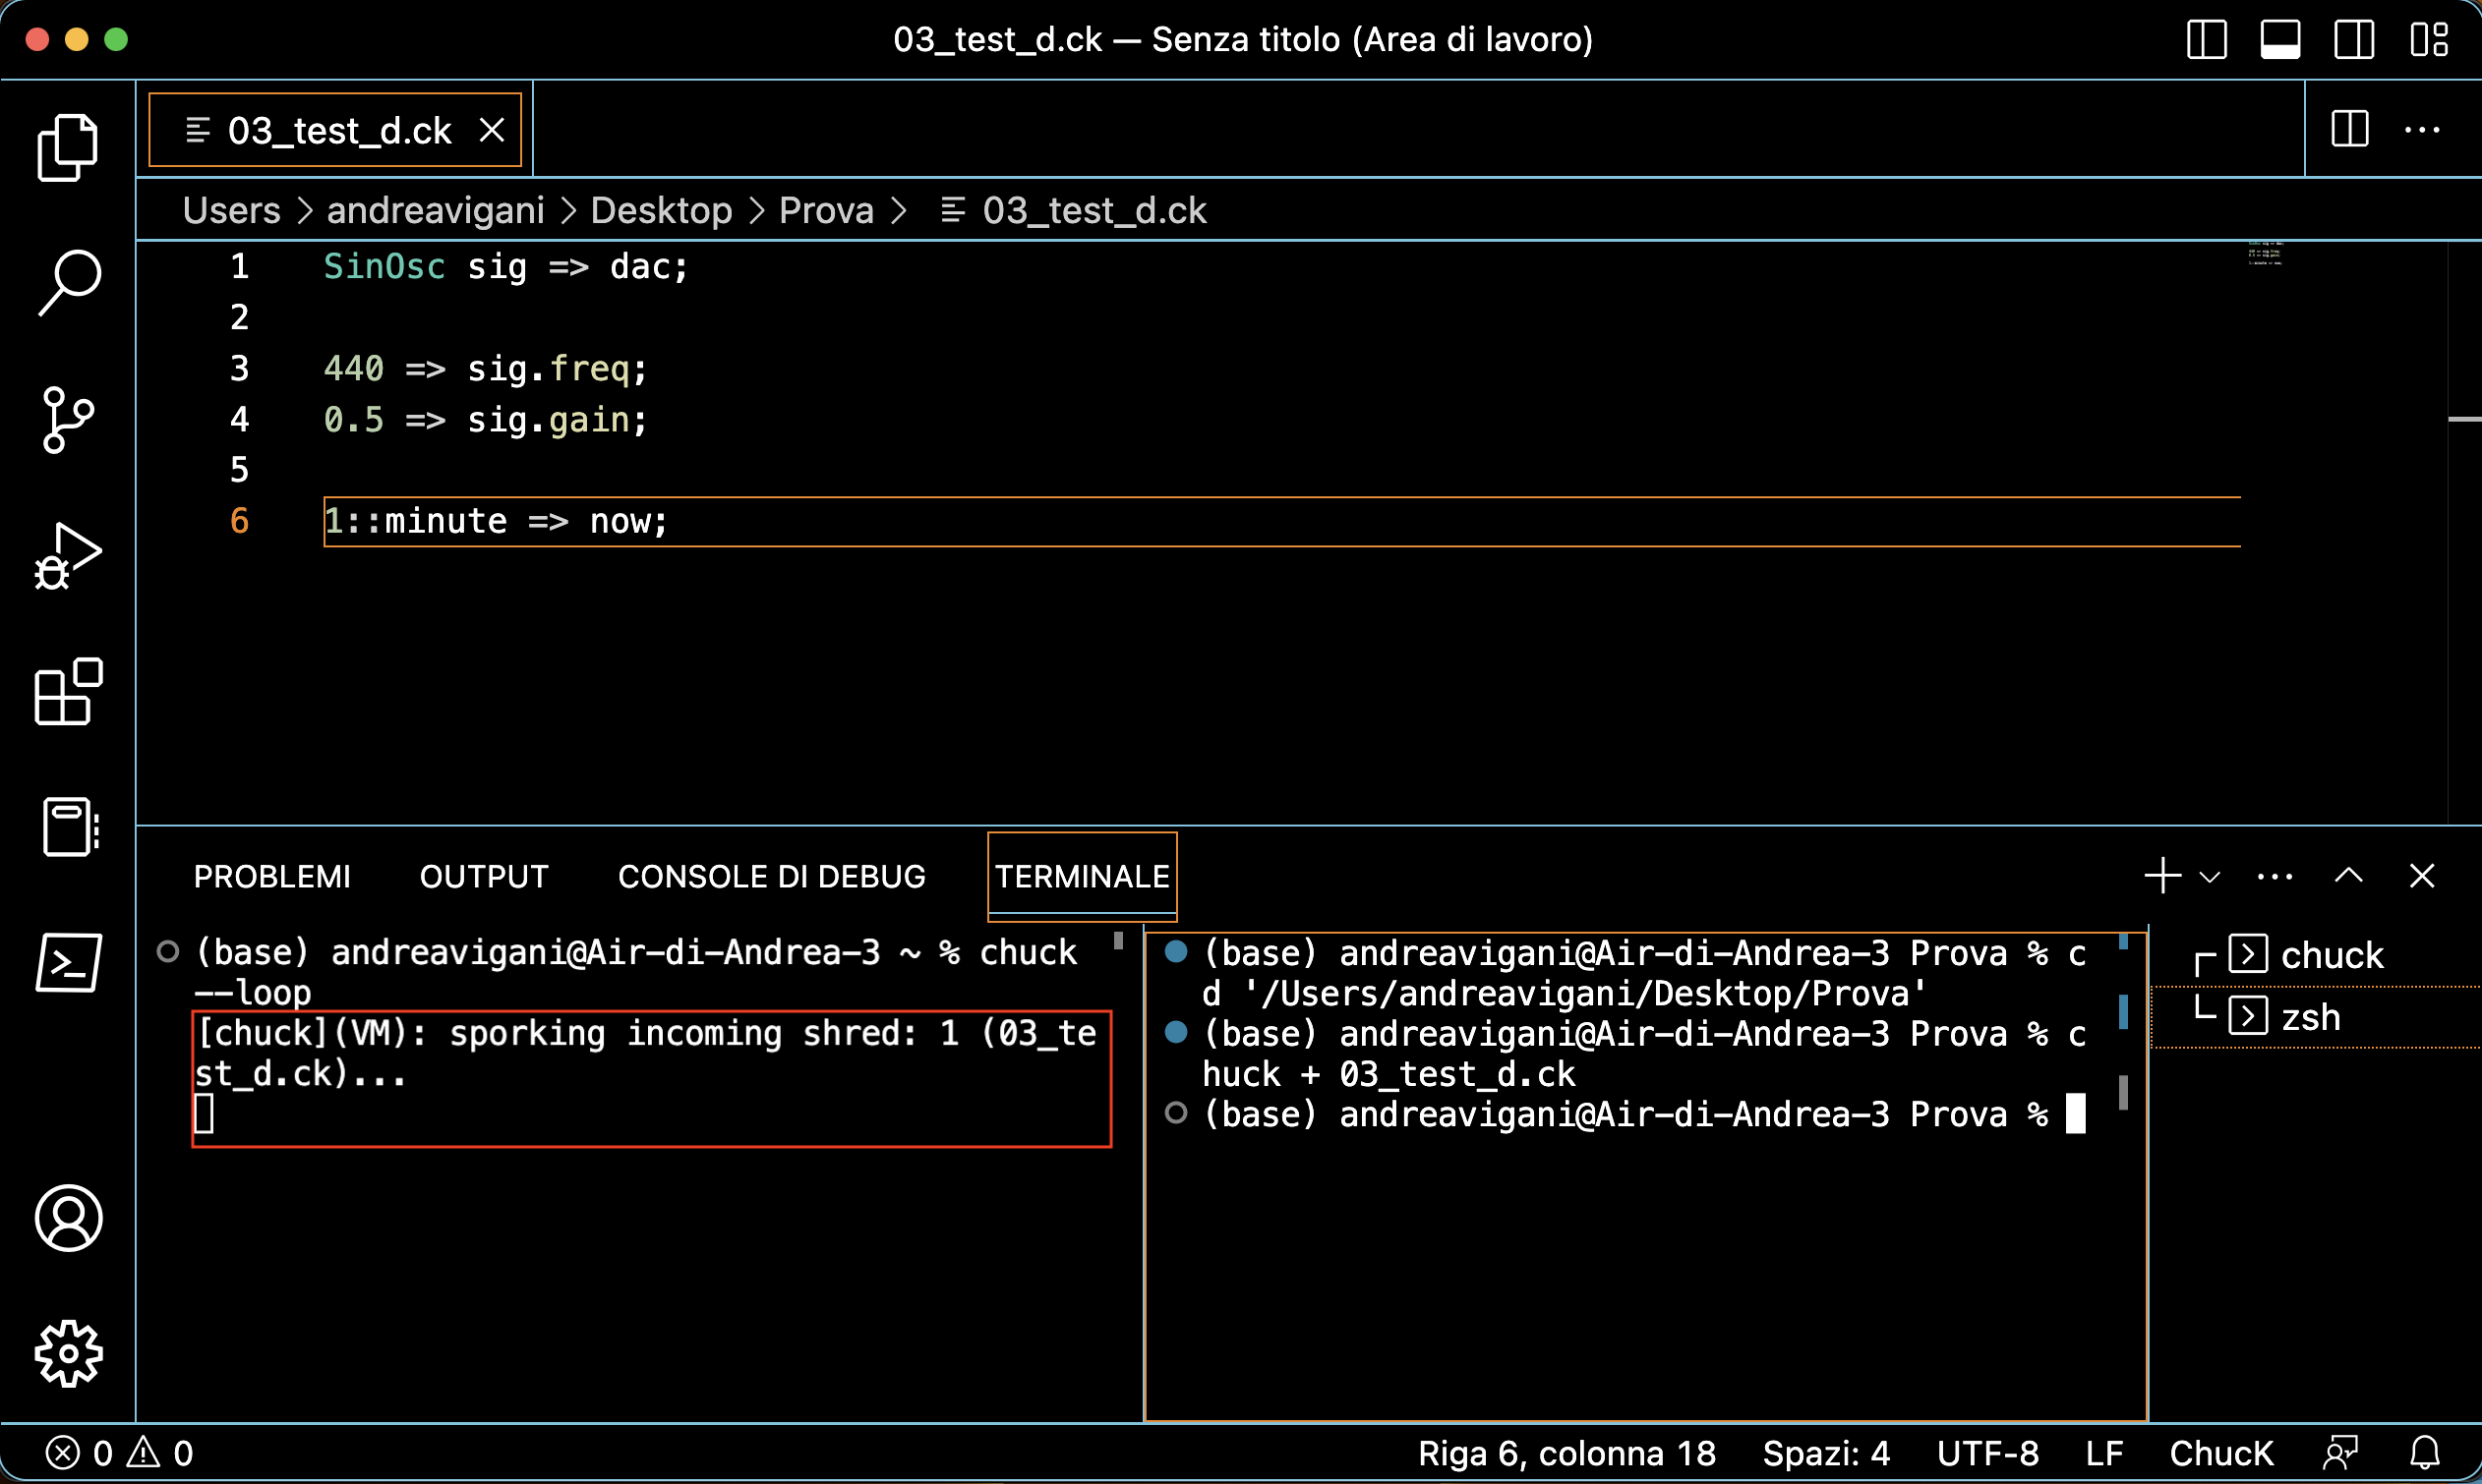The width and height of the screenshot is (2482, 1484).
Task: Click line number 1 in gutter
Action: click(x=239, y=267)
